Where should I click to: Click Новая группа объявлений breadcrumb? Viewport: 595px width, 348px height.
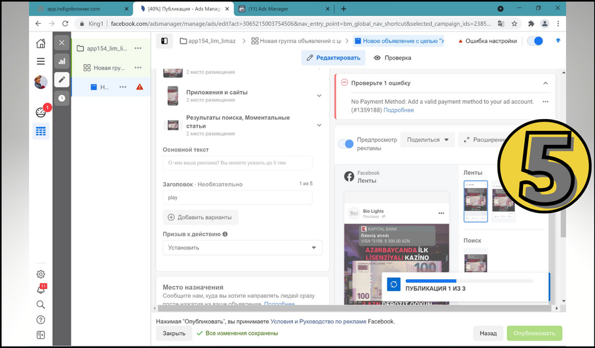click(x=296, y=40)
